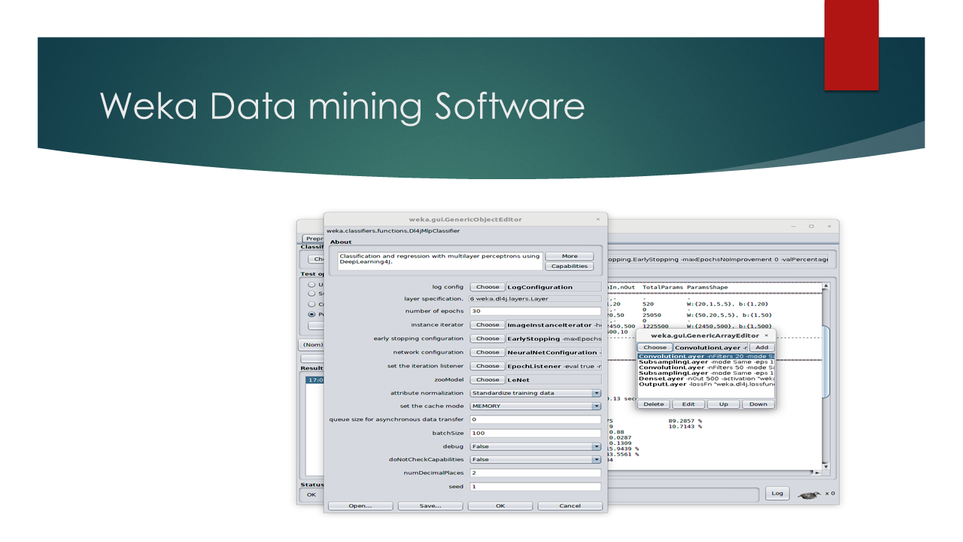Open the Log button in status bar
The height and width of the screenshot is (542, 963).
tap(777, 494)
